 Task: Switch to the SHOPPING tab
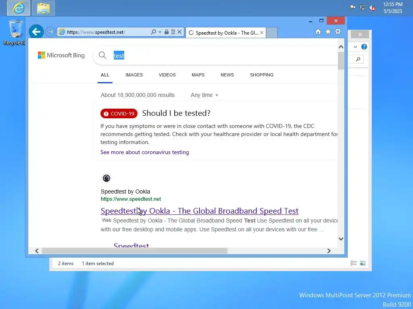261,75
